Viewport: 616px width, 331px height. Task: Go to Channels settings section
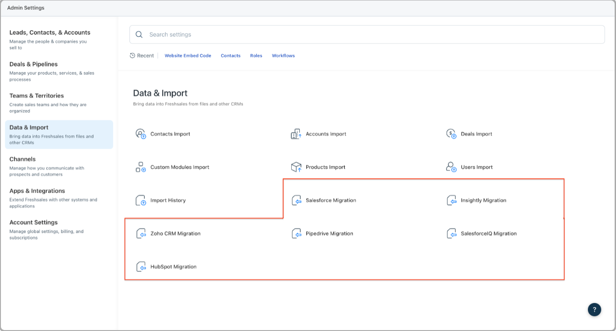[59, 166]
